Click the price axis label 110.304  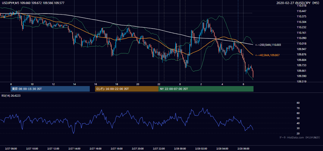point(302,22)
